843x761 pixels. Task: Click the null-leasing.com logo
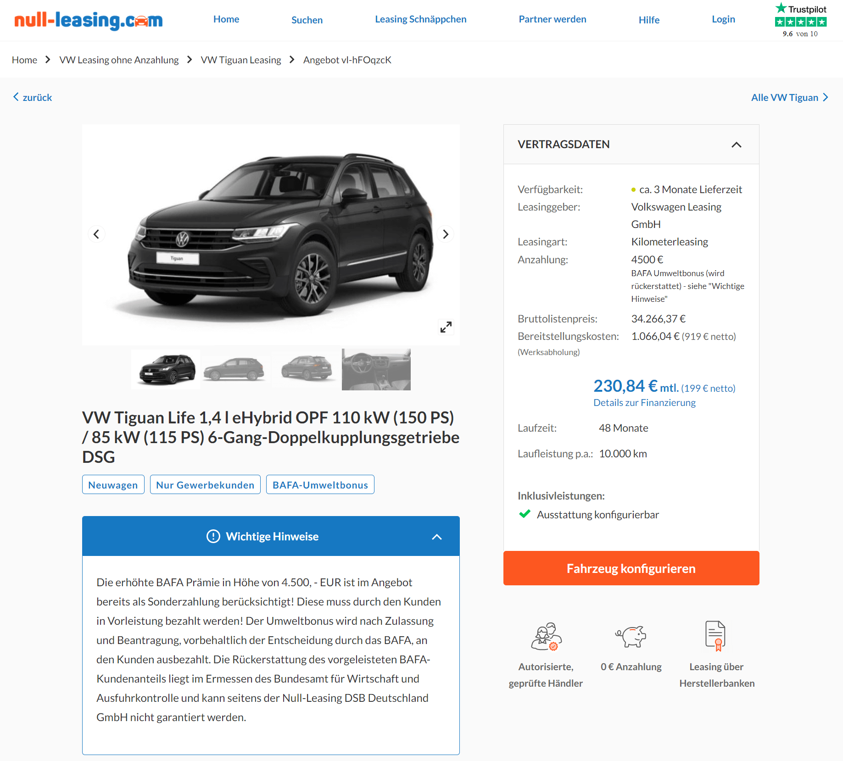pyautogui.click(x=89, y=20)
